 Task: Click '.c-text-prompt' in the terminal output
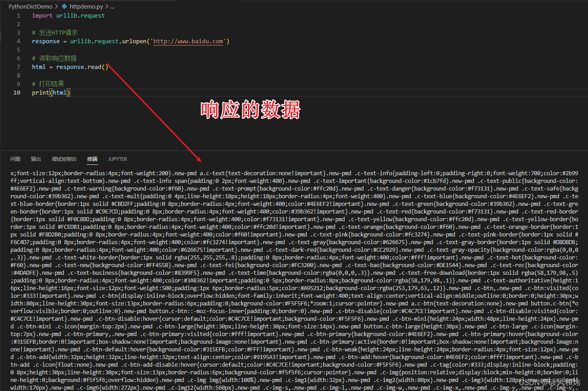pyautogui.click(x=236, y=189)
